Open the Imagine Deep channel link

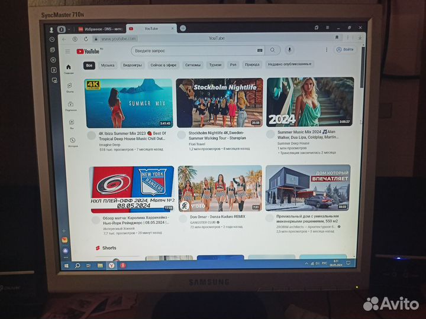pyautogui.click(x=109, y=145)
